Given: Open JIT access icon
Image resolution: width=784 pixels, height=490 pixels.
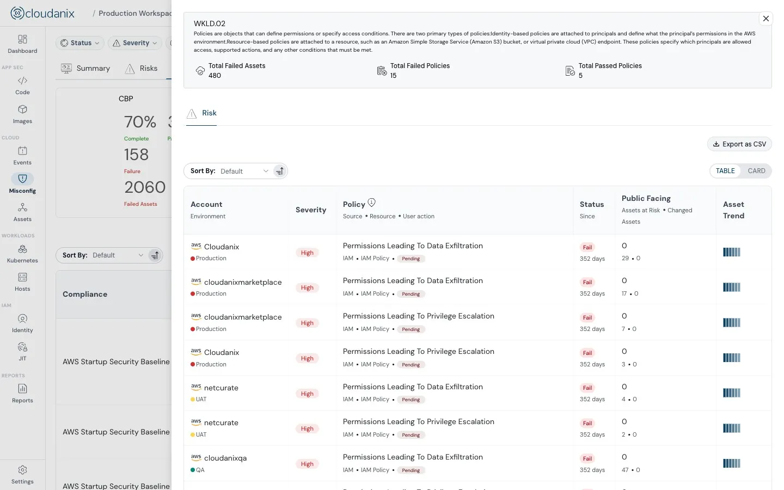Looking at the screenshot, I should pos(22,347).
